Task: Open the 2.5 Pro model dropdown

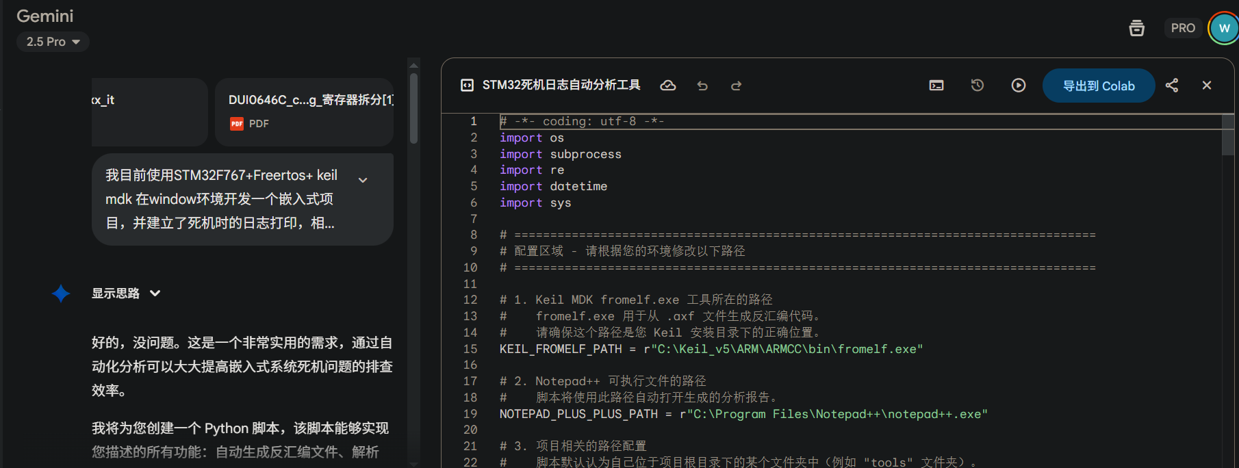Action: (53, 42)
